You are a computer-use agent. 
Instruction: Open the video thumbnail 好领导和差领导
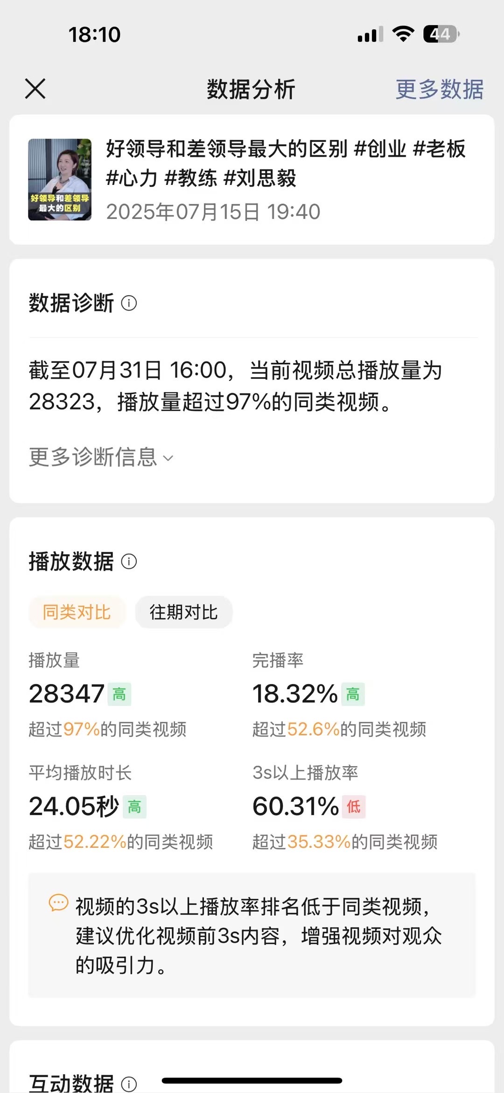tap(60, 179)
